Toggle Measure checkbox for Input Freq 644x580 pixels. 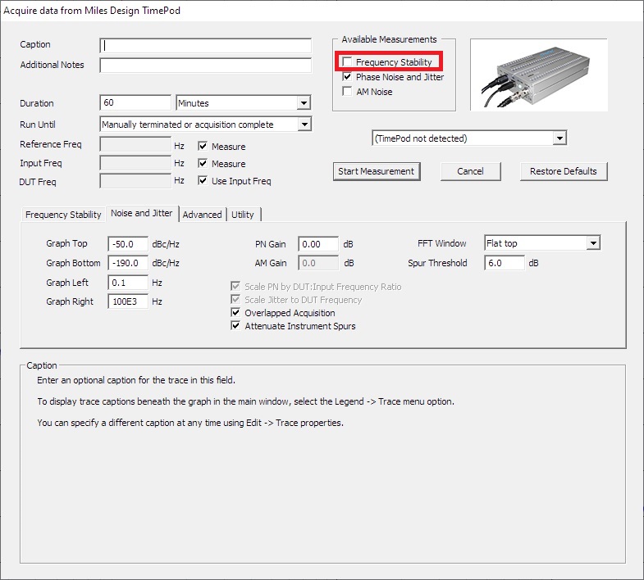(203, 163)
